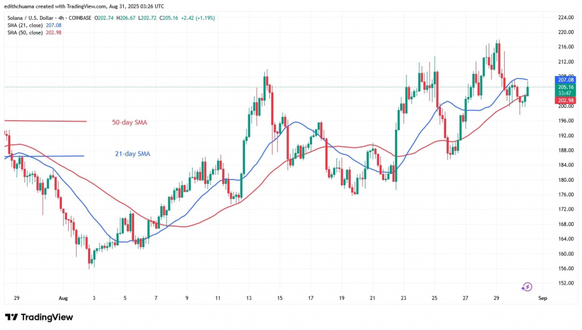Screen dimensions: 582x330
Task: Click the TradingView logo icon at bottom left
Action: tap(11, 316)
